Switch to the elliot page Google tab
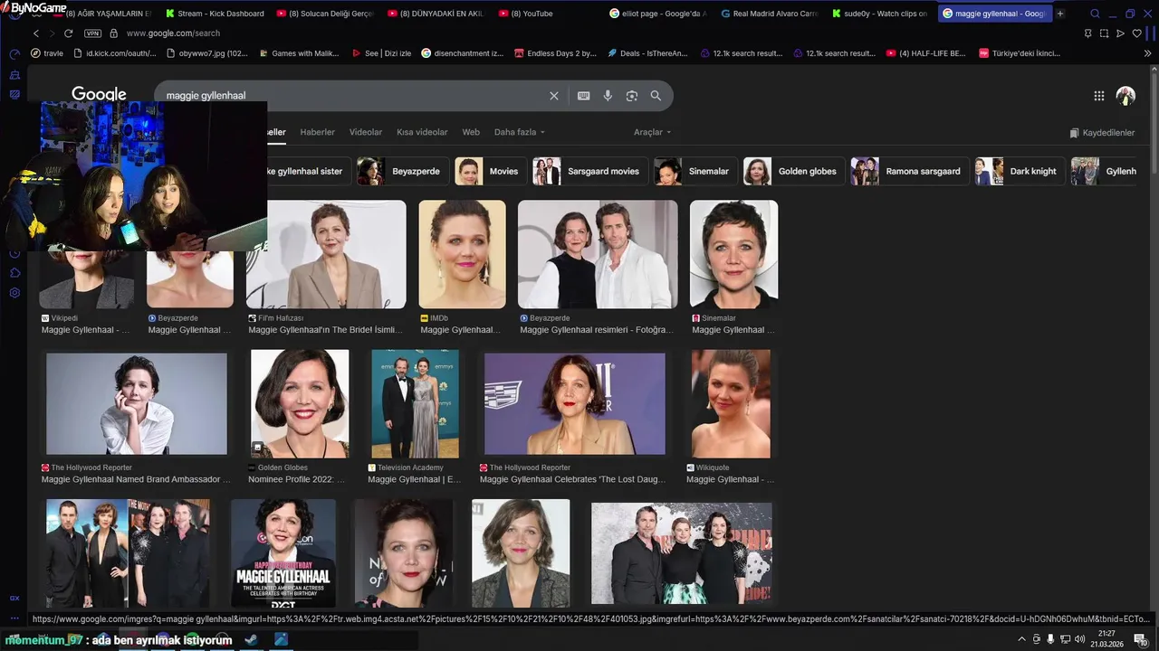1159x651 pixels. 659,14
